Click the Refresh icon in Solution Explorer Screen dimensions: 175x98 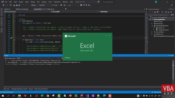168,12
